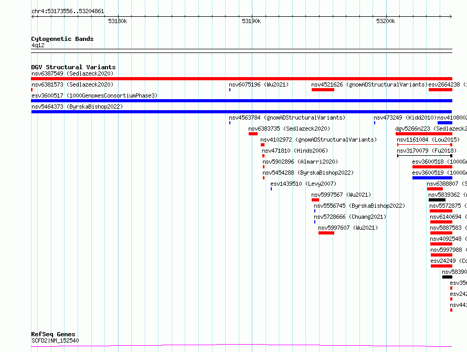Click the nsv1161084 (Lou2015) label
Screen dimensions: 467x352
pyautogui.click(x=428, y=140)
